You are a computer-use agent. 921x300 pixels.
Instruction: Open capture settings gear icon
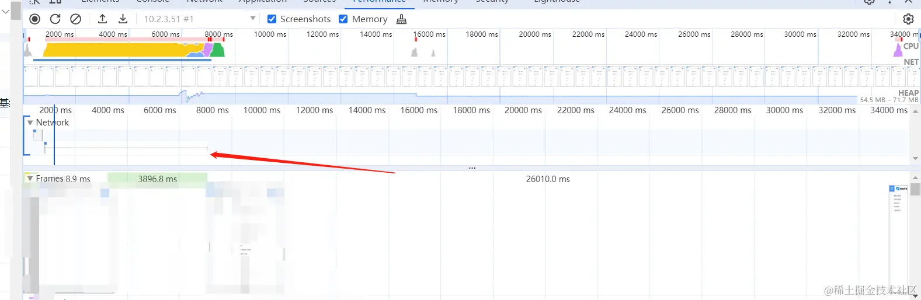point(908,19)
